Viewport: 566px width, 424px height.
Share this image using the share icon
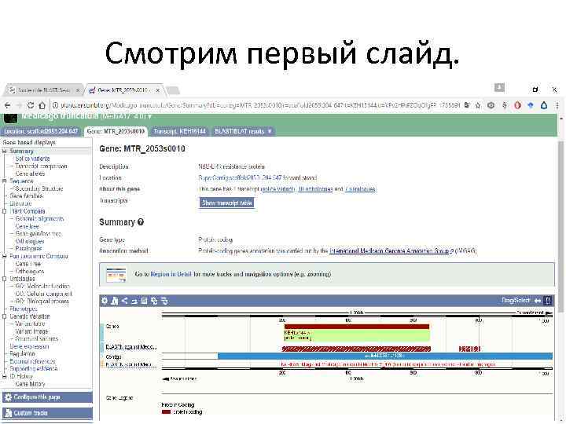pos(124,301)
